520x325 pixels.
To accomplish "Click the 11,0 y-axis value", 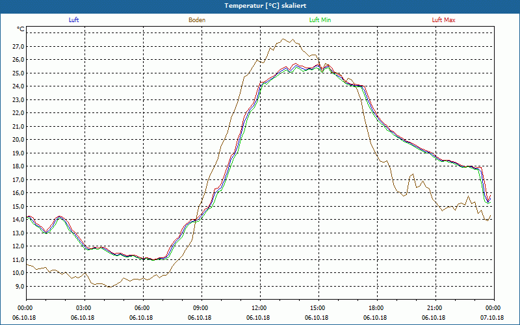I will point(18,259).
